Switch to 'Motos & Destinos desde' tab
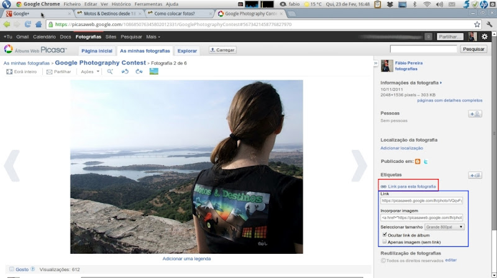497x278 pixels. point(108,14)
